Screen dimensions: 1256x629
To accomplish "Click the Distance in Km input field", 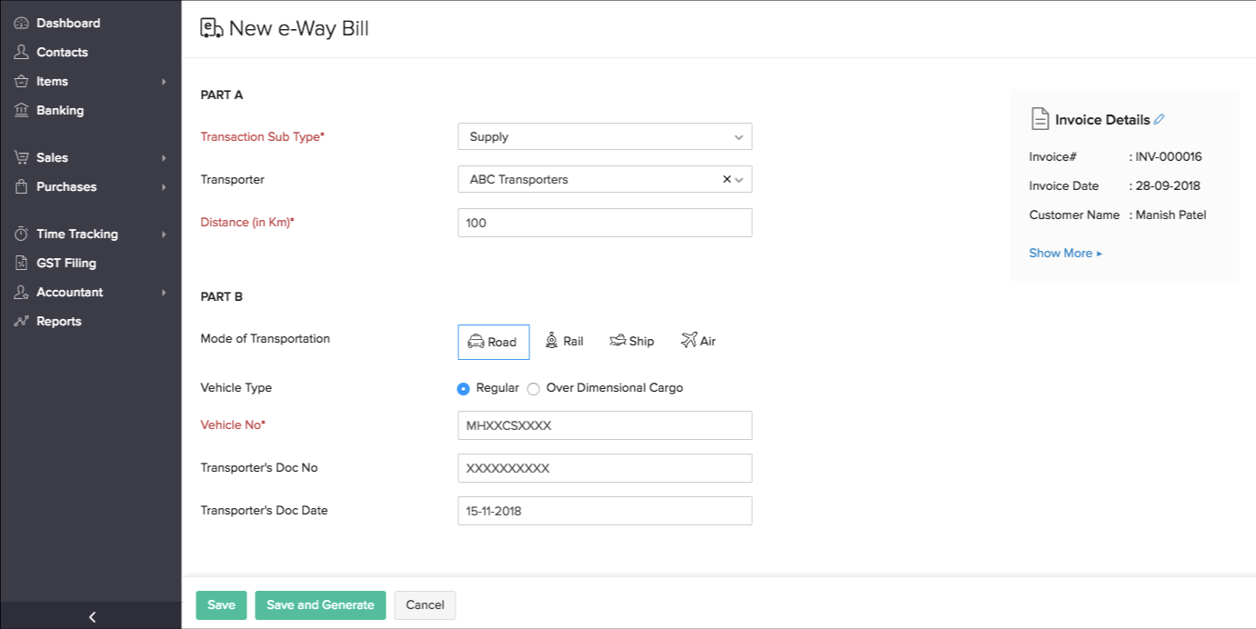I will click(x=604, y=223).
